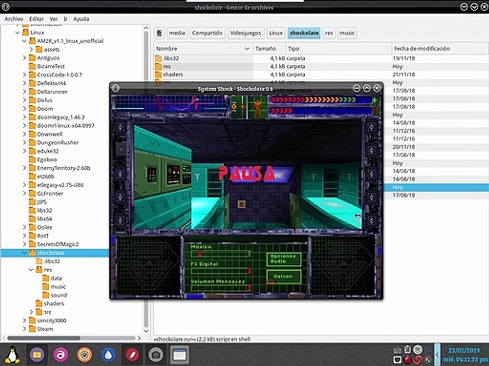Image resolution: width=489 pixels, height=366 pixels.
Task: Open the pink letter 'a' taskbar app
Action: 61,354
